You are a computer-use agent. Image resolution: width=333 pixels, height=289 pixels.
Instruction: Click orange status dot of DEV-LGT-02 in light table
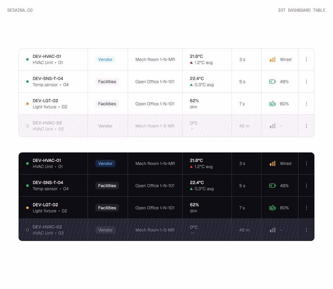(x=27, y=104)
